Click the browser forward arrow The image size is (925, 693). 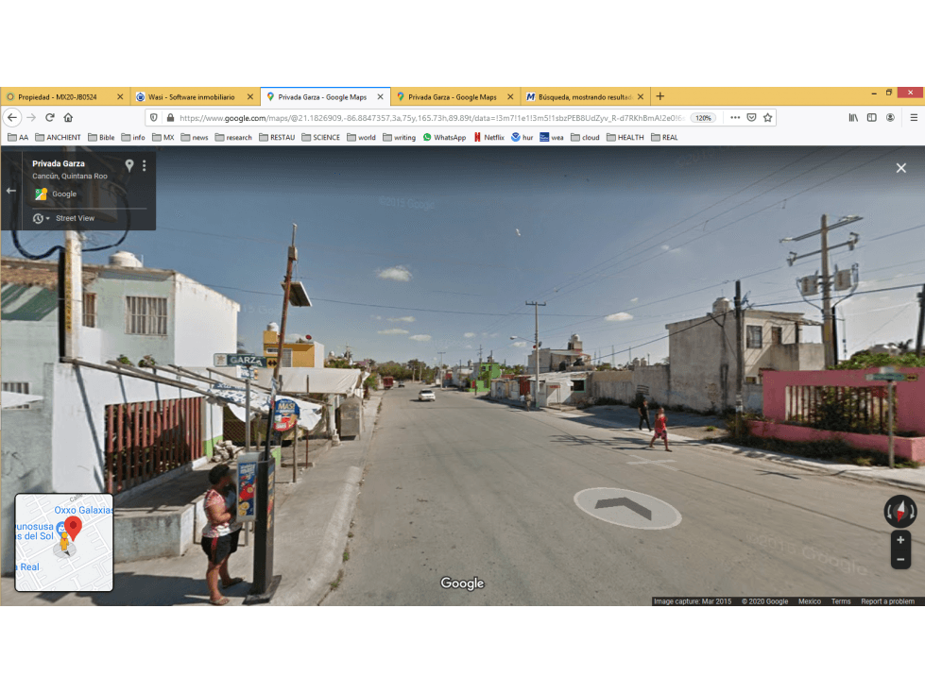click(31, 118)
